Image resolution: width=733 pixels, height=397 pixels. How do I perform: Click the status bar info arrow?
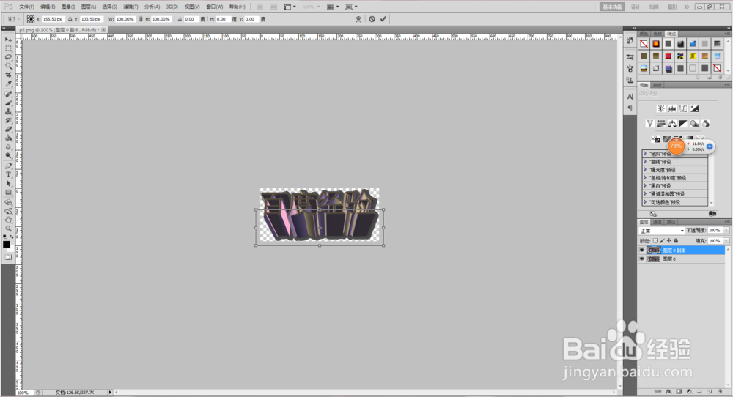coord(111,393)
